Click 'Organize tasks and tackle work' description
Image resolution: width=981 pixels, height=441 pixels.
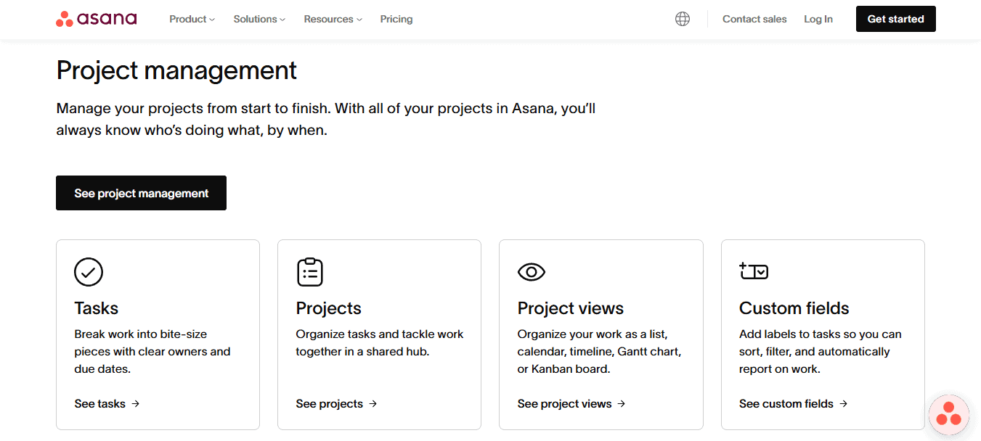point(380,343)
